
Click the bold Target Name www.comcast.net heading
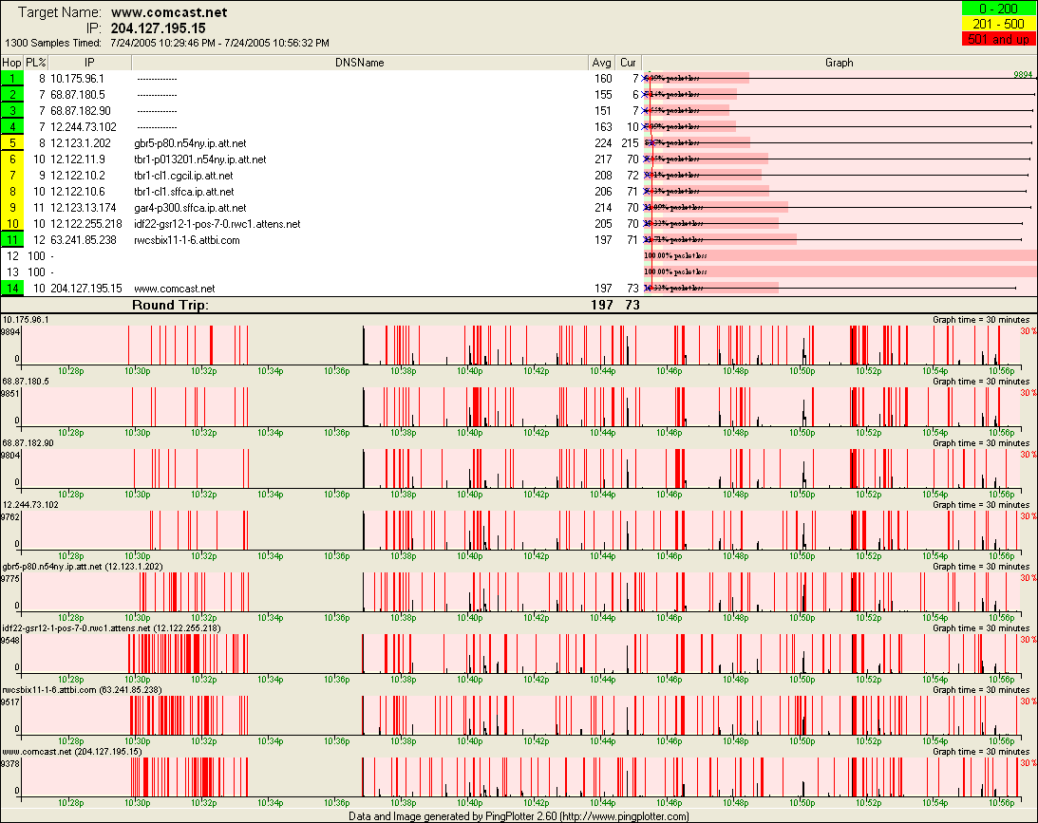[169, 12]
